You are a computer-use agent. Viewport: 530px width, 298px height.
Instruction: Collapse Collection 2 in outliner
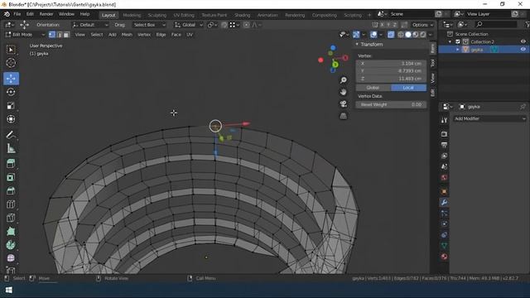tap(450, 41)
